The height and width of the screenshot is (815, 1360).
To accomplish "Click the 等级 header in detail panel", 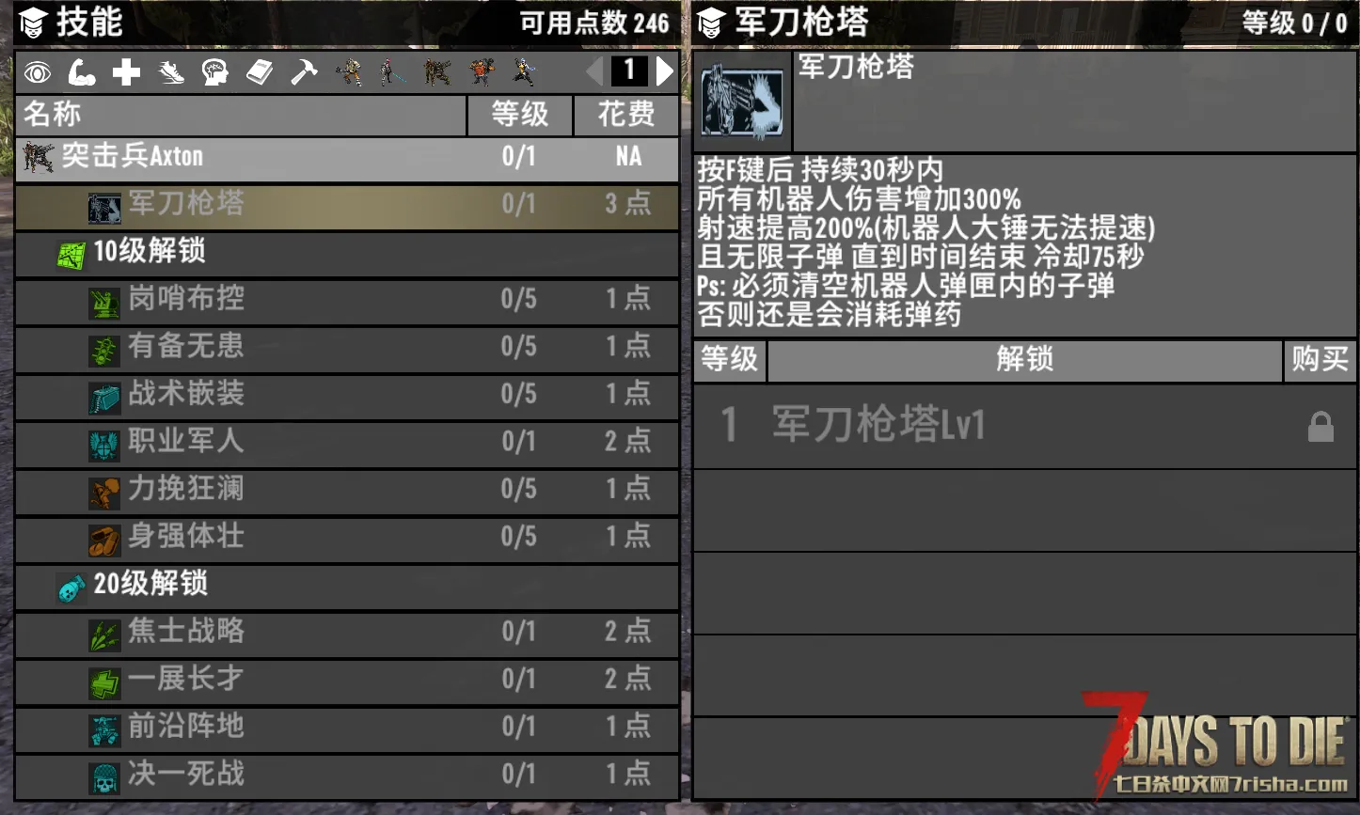I will [x=730, y=361].
